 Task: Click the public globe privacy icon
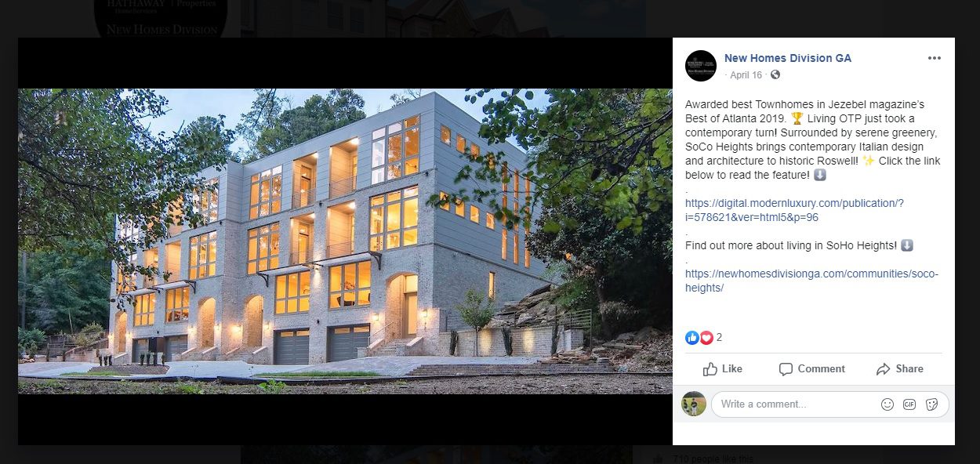click(x=775, y=75)
